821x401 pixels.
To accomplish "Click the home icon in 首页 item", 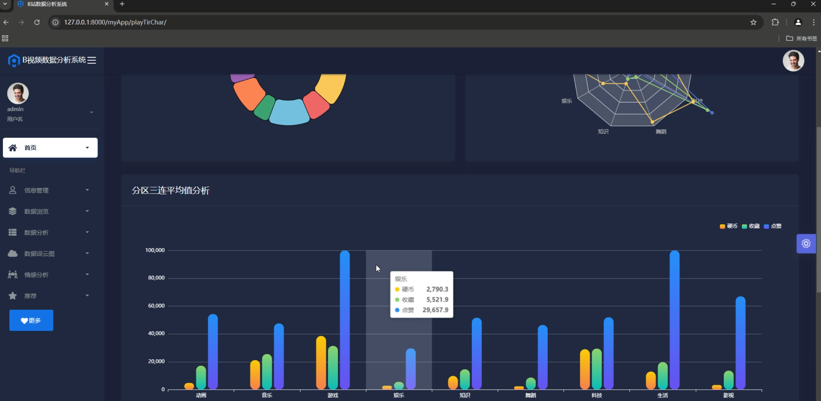I will tap(13, 148).
